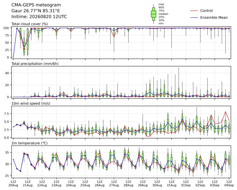Image resolution: width=237 pixels, height=190 pixels.
Task: Click the Total cloud cover (%) panel title
Action: coord(30,24)
